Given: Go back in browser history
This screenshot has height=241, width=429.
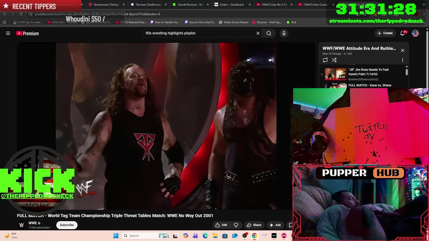Looking at the screenshot, I should [5, 14].
